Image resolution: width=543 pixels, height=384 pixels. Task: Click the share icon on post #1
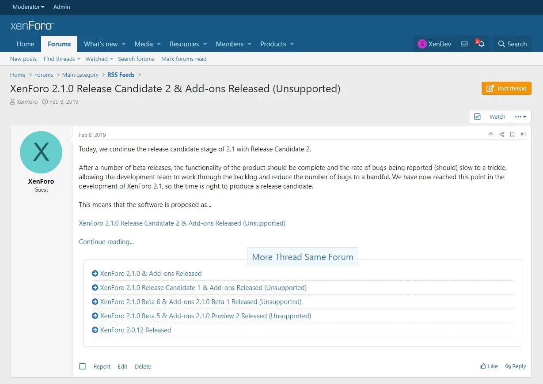tap(501, 135)
